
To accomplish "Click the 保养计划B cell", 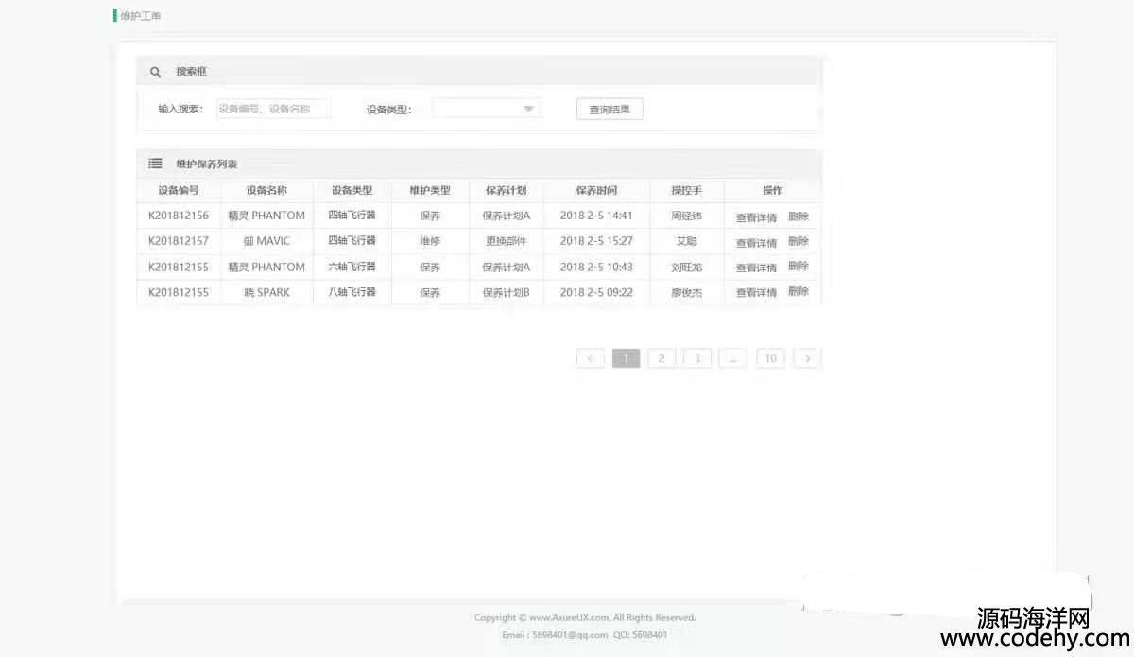I will point(506,292).
